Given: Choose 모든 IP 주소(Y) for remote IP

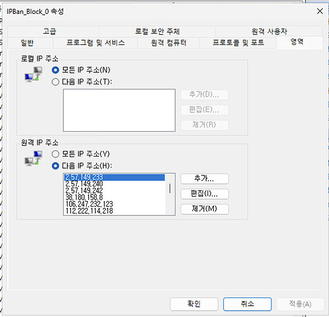Looking at the screenshot, I should click(56, 154).
